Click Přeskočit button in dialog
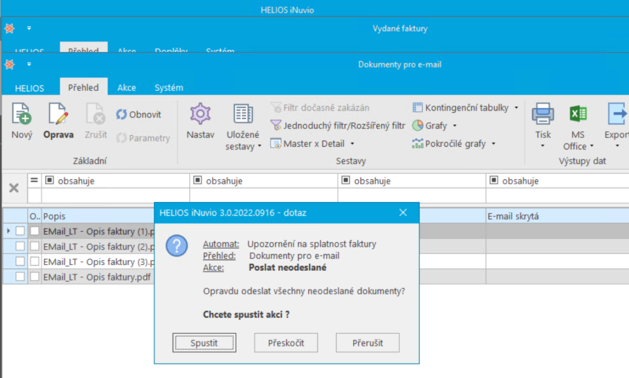 [x=286, y=343]
